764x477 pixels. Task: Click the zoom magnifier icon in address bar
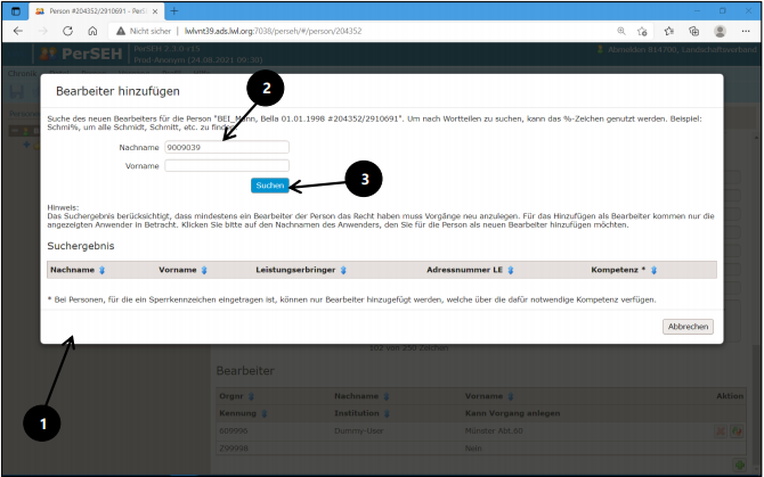click(x=621, y=31)
